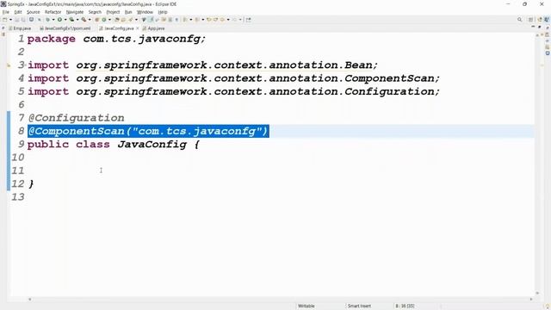The height and width of the screenshot is (310, 551).
Task: Switch to the Java perspective icon
Action: click(547, 20)
